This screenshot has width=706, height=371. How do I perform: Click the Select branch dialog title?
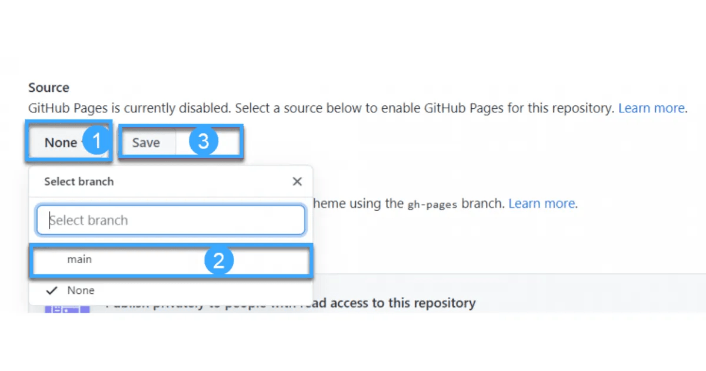click(x=78, y=181)
